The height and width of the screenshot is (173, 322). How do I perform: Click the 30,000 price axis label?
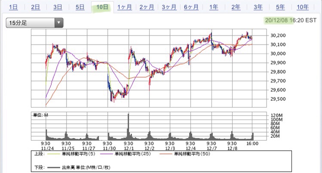tap(278, 53)
